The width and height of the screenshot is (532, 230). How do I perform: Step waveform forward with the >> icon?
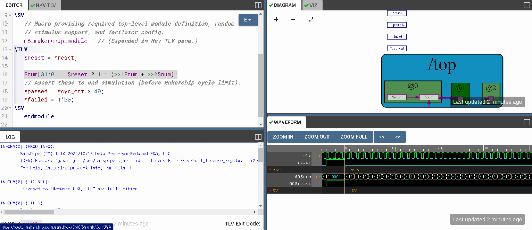point(397,137)
